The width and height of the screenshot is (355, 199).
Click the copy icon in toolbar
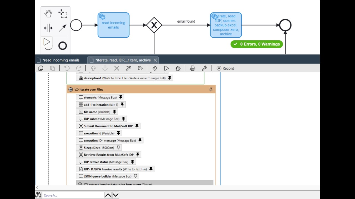point(41,68)
